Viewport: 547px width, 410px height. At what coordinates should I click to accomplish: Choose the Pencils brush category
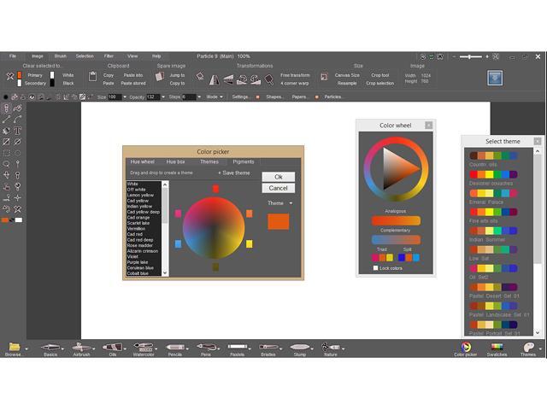(174, 348)
